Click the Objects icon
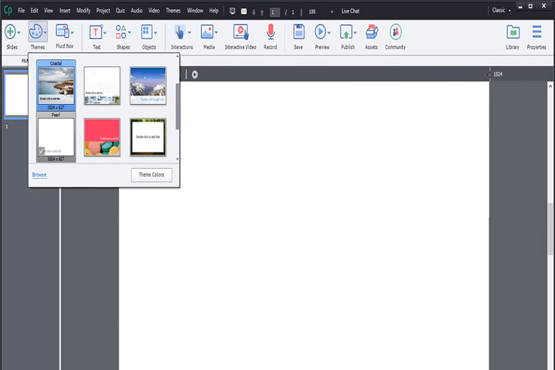This screenshot has height=370, width=555. coord(146,32)
